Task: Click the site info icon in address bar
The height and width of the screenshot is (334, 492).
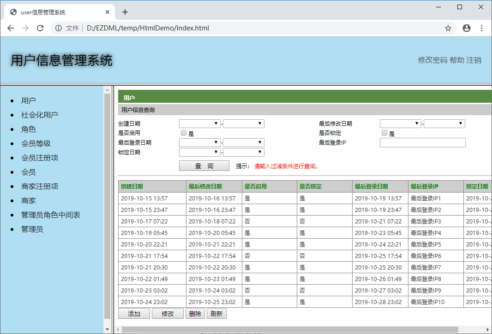Action: pyautogui.click(x=59, y=28)
